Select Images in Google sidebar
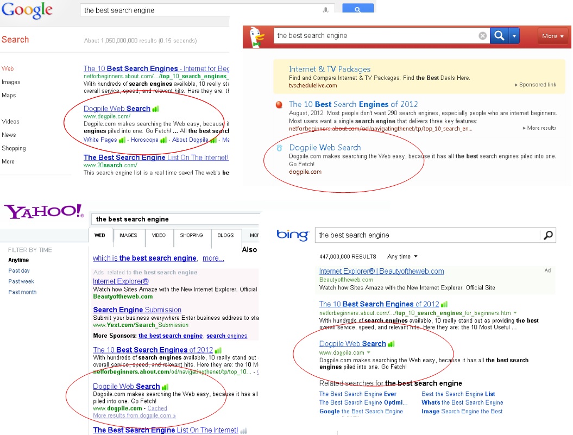This screenshot has height=435, width=573. tap(11, 82)
